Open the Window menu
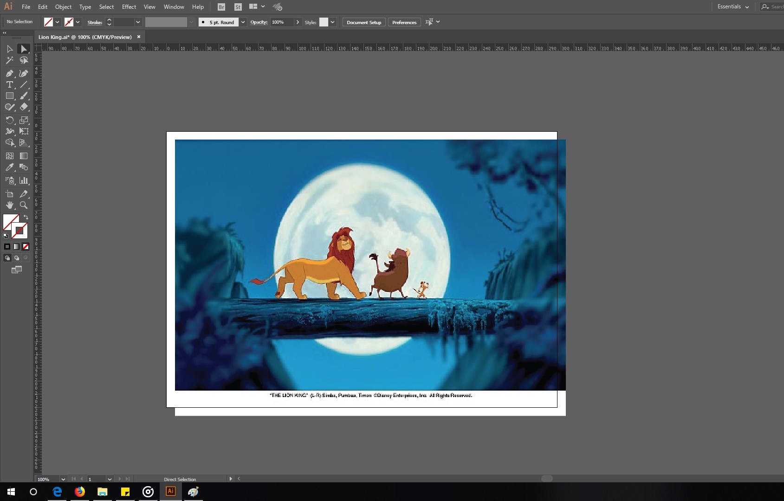This screenshot has width=784, height=501. click(x=174, y=7)
